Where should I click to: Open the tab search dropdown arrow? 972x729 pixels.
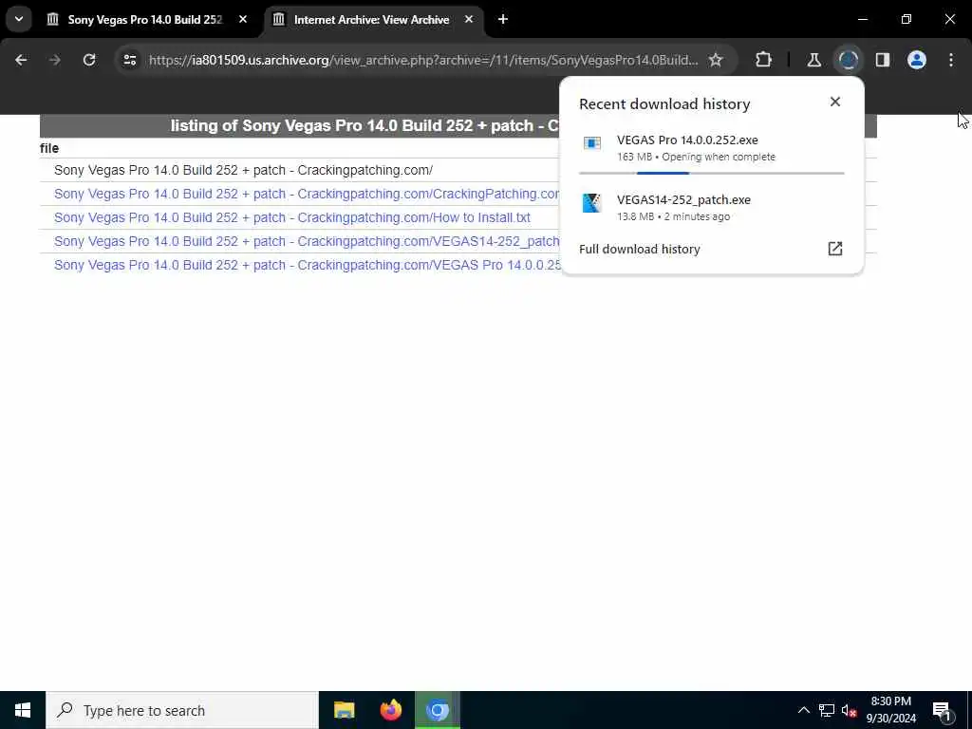[x=19, y=19]
